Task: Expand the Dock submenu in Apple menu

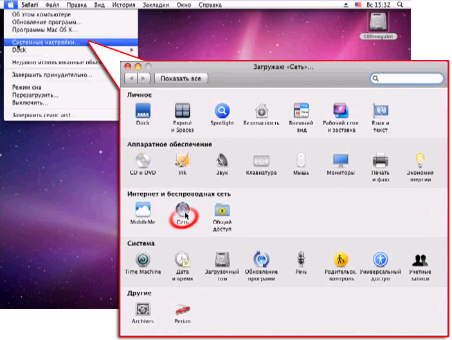Action: [71, 50]
